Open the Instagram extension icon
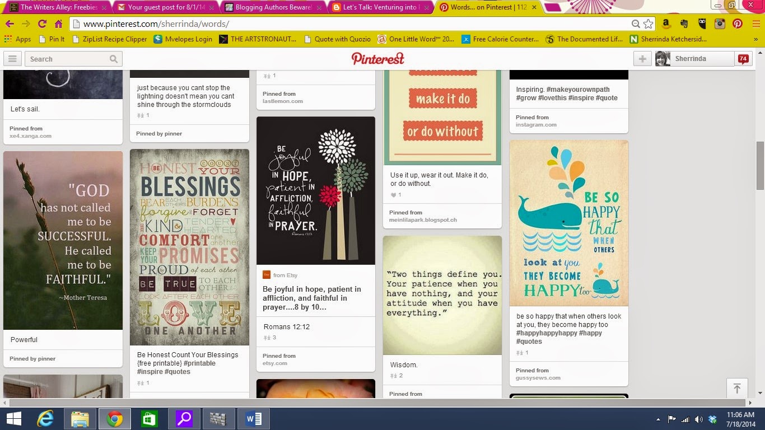Viewport: 765px width, 430px height. click(720, 24)
